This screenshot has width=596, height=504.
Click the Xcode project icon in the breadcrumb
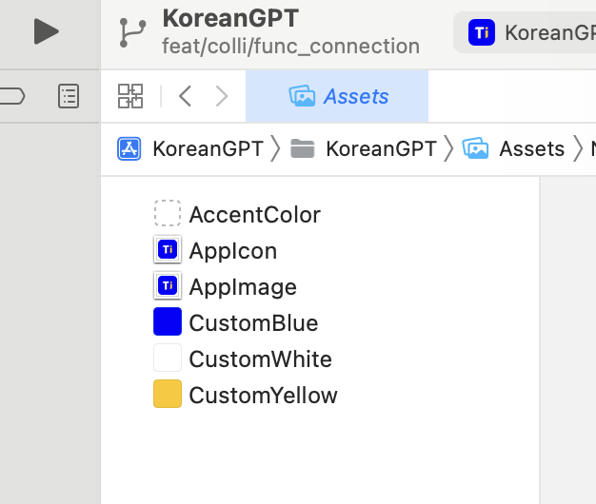pos(129,148)
